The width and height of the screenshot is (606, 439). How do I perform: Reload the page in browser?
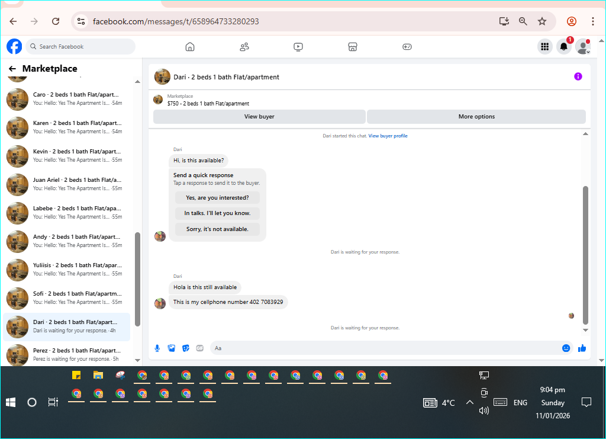[x=56, y=21]
